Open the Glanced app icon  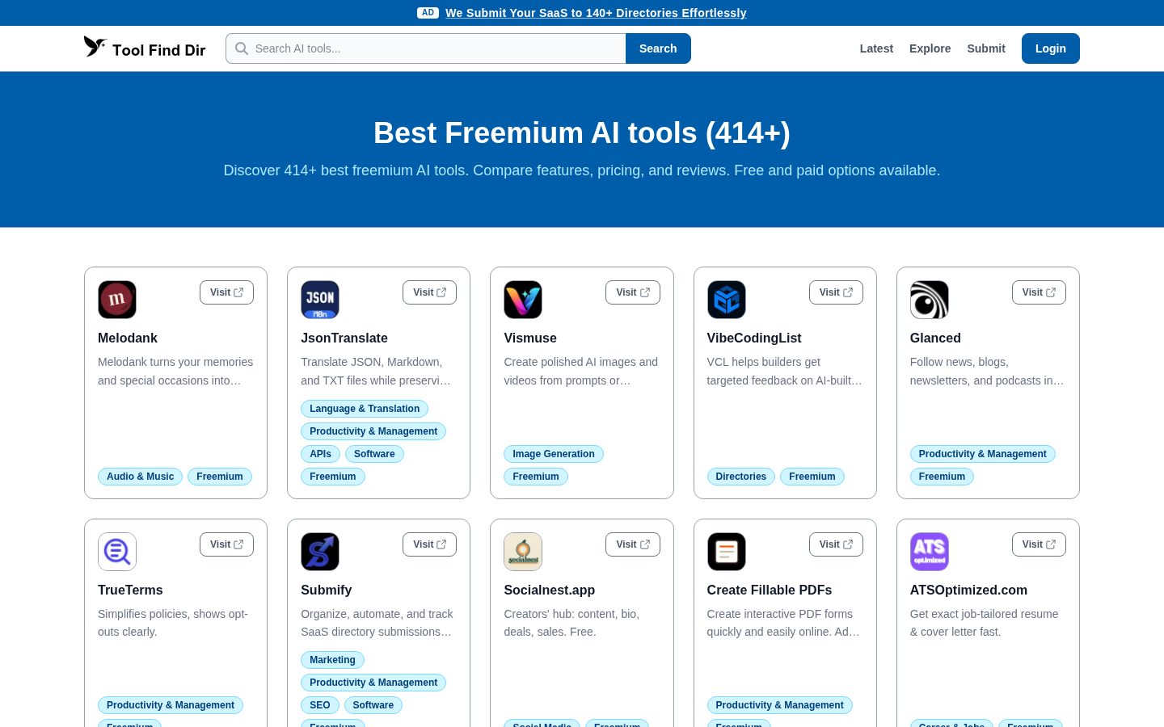pyautogui.click(x=930, y=300)
